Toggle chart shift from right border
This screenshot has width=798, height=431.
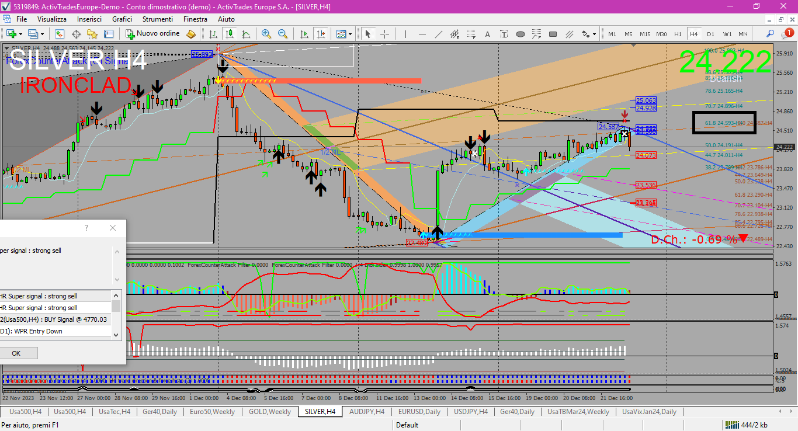[320, 34]
